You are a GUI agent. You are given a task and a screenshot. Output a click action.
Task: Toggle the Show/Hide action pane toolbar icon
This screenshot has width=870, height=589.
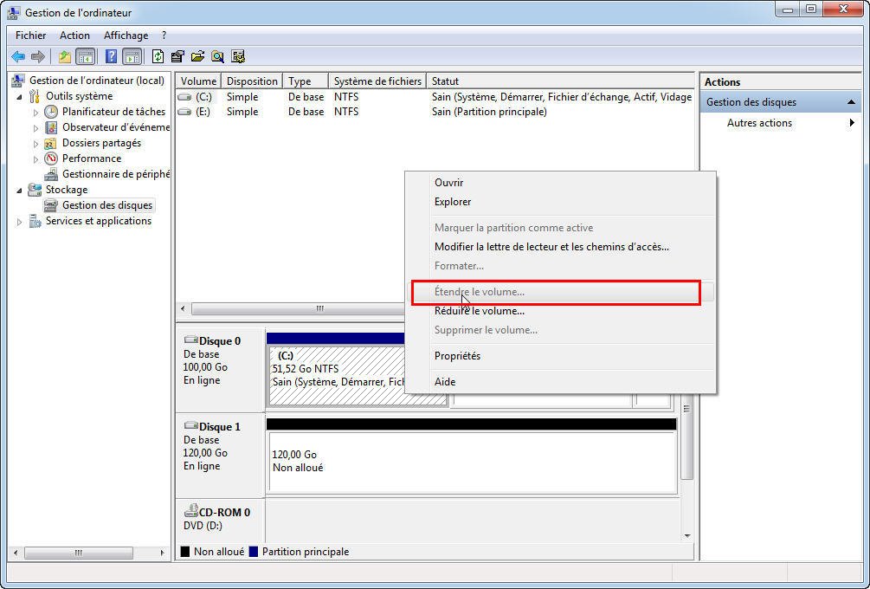[132, 56]
